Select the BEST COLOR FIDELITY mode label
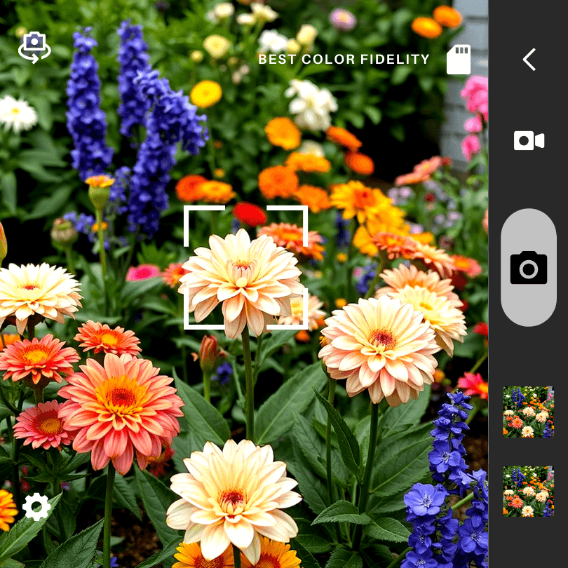 pos(344,60)
